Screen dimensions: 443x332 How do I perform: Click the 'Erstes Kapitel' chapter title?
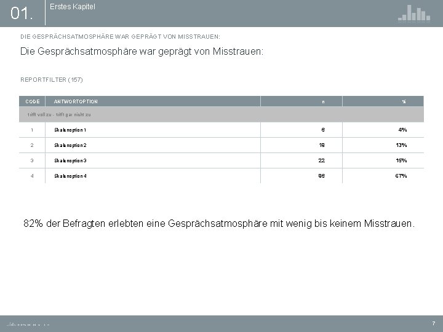73,7
